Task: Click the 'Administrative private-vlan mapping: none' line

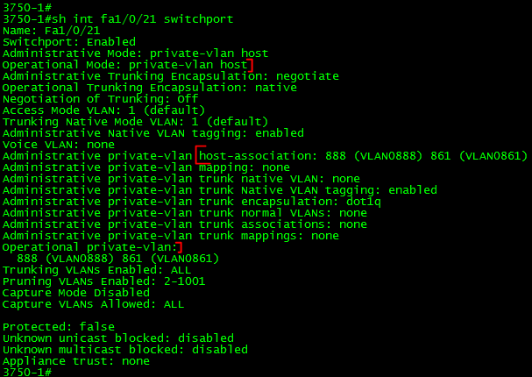Action: pos(145,167)
